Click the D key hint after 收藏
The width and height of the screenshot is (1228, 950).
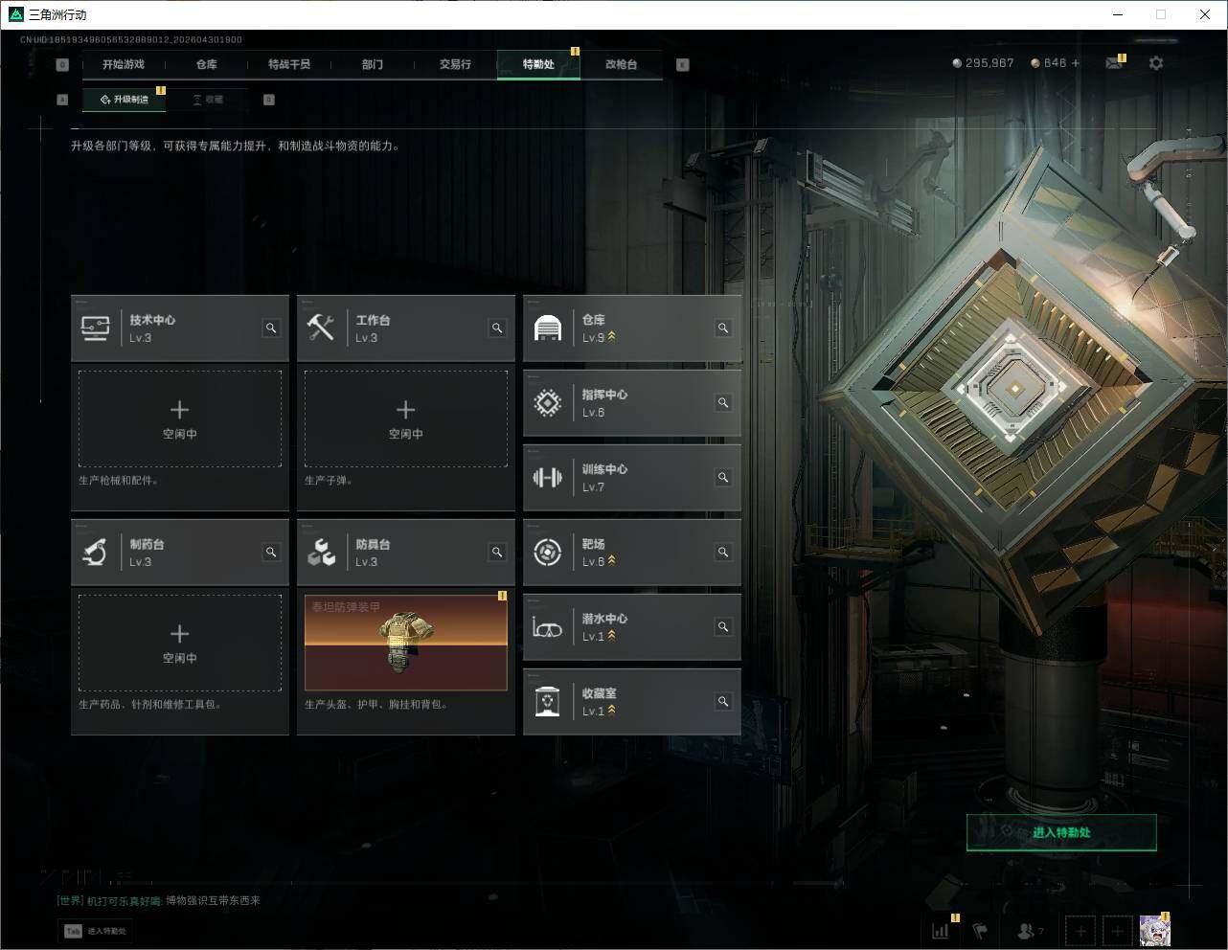coord(268,100)
